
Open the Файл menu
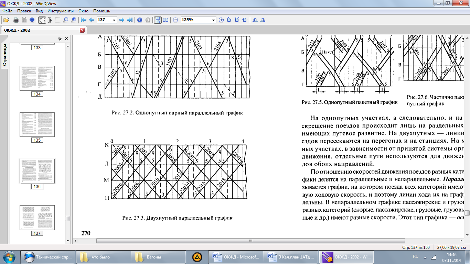coord(7,11)
